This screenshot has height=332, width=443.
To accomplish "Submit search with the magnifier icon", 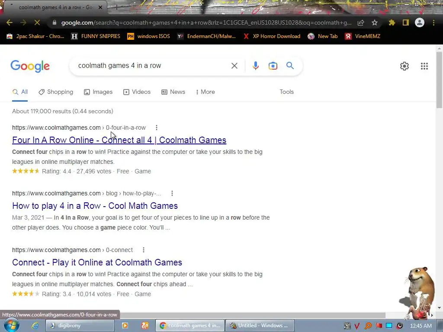I will 290,66.
